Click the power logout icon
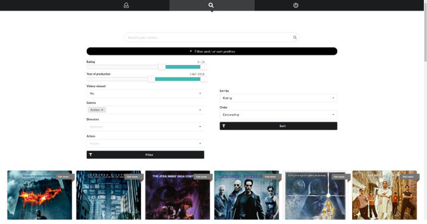This screenshot has width=427, height=224. (x=296, y=5)
